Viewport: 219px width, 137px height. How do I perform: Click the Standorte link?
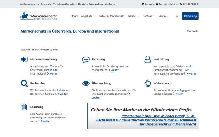click(x=149, y=4)
